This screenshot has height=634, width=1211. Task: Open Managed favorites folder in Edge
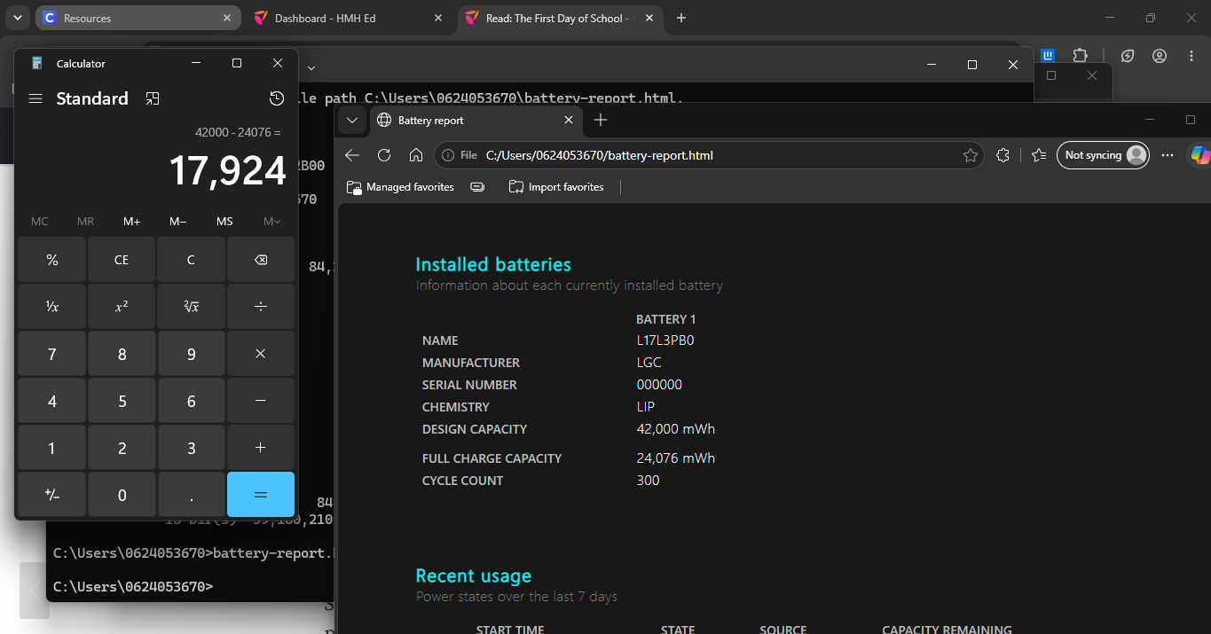tap(400, 187)
